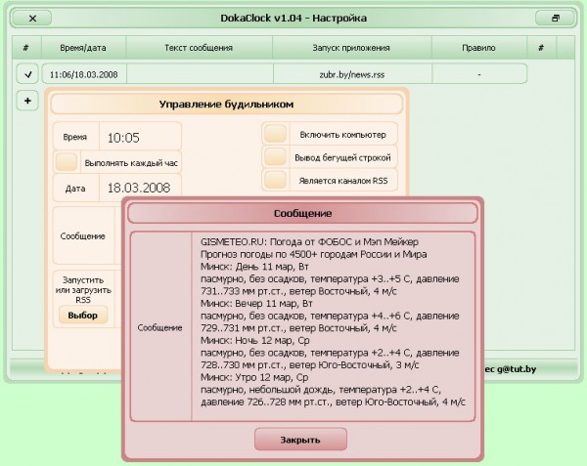This screenshot has width=587, height=466.
Task: Click the first # column header
Action: tap(25, 48)
